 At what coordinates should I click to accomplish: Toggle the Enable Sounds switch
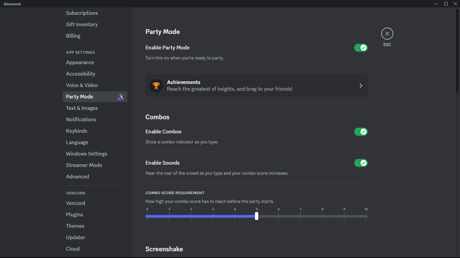point(360,163)
